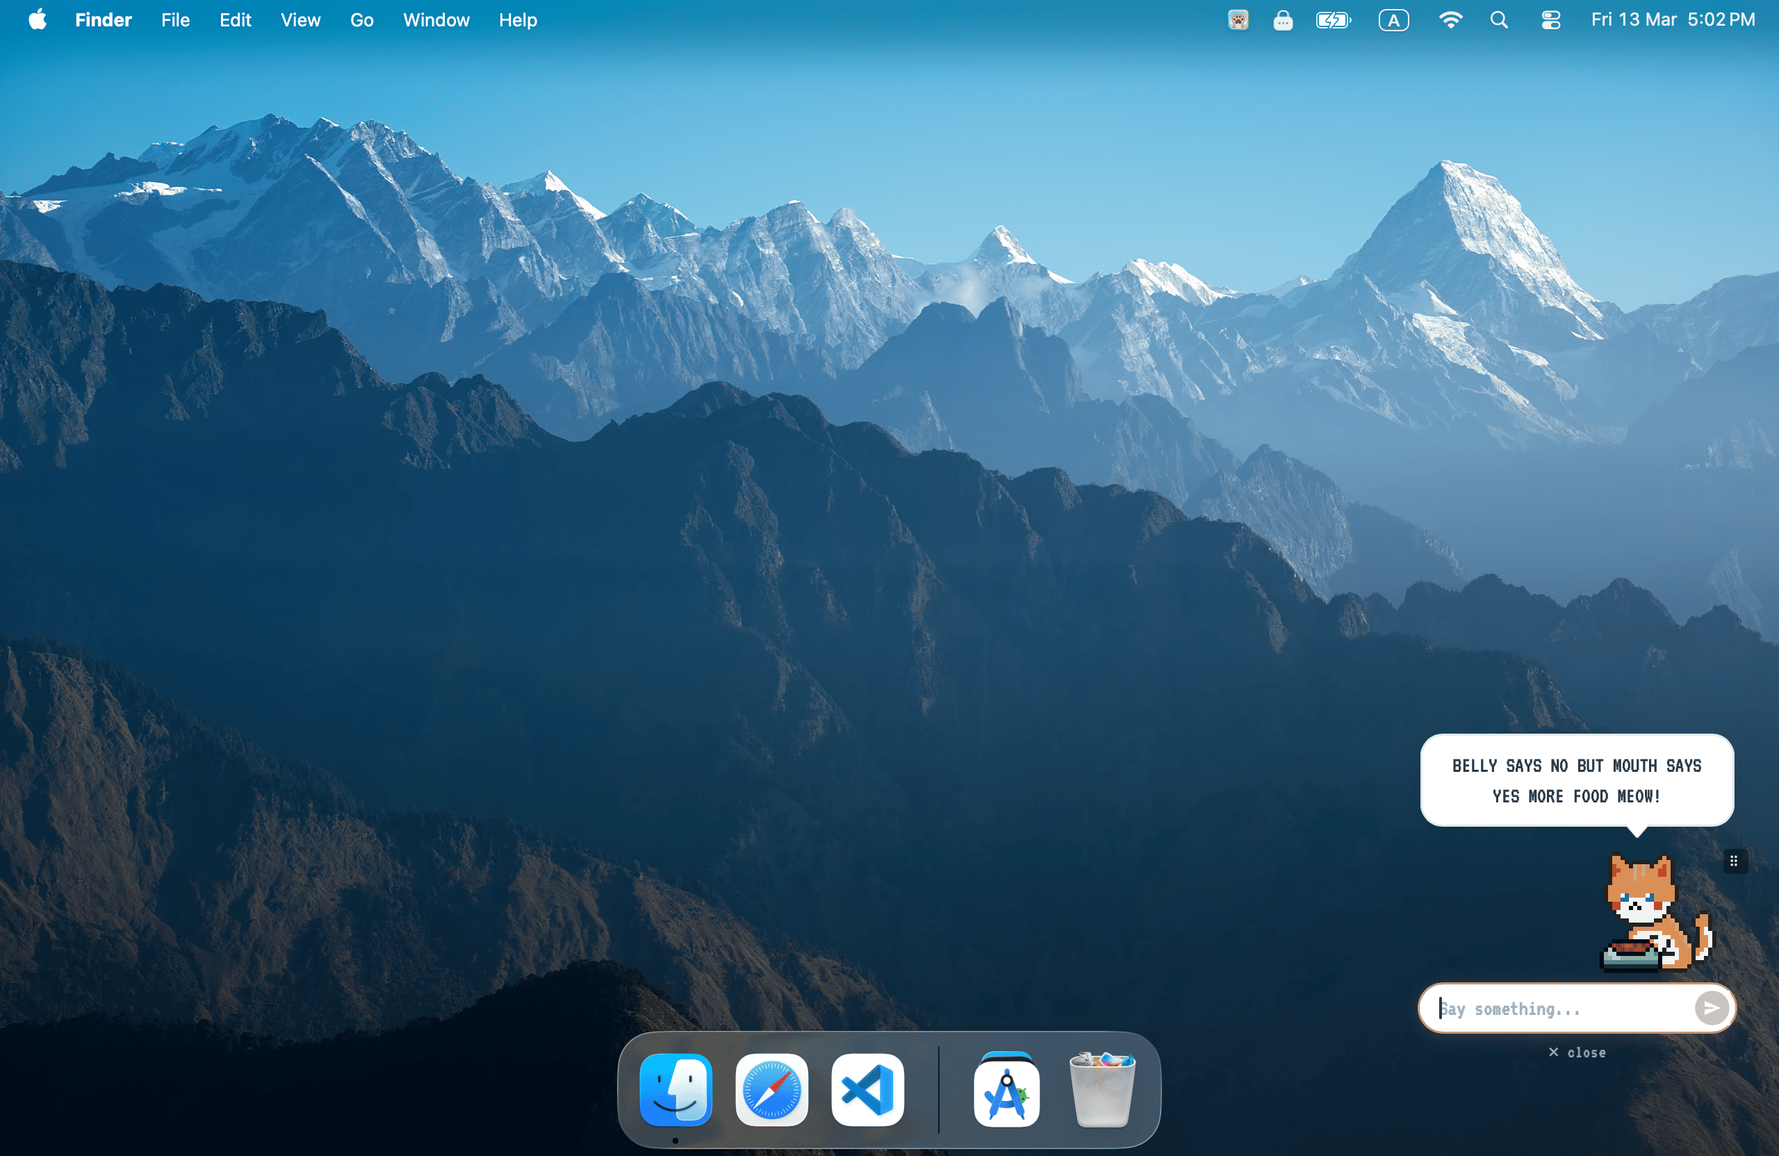This screenshot has height=1156, width=1779.
Task: Click the date and time clock
Action: (1672, 20)
